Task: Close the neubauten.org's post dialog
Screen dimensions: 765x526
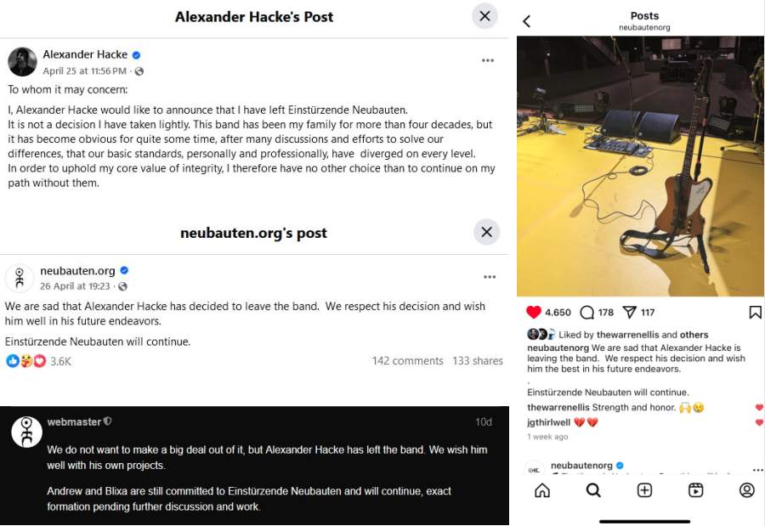Action: click(486, 232)
